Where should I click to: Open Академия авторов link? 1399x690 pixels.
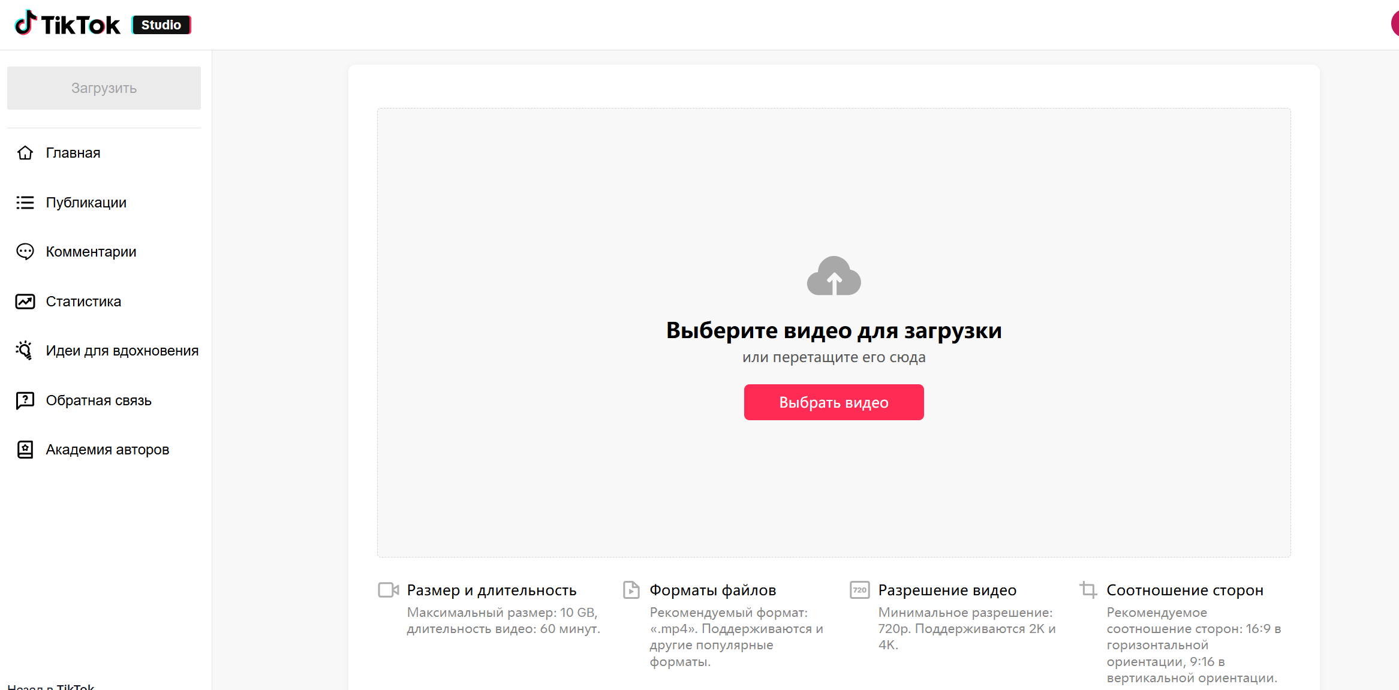108,450
